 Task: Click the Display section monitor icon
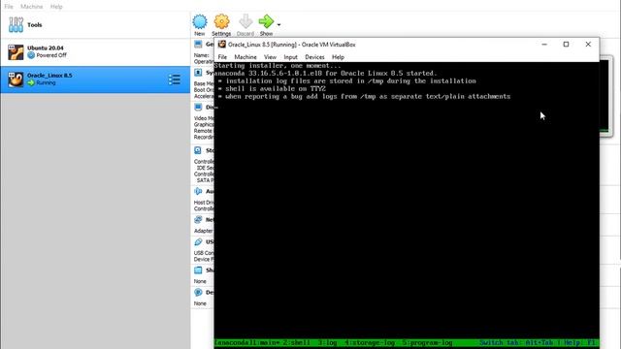click(198, 107)
